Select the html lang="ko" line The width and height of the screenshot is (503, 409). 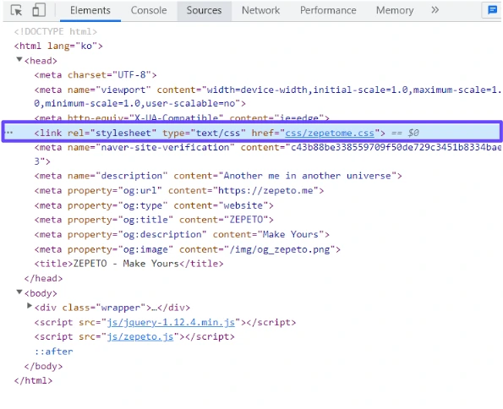58,46
